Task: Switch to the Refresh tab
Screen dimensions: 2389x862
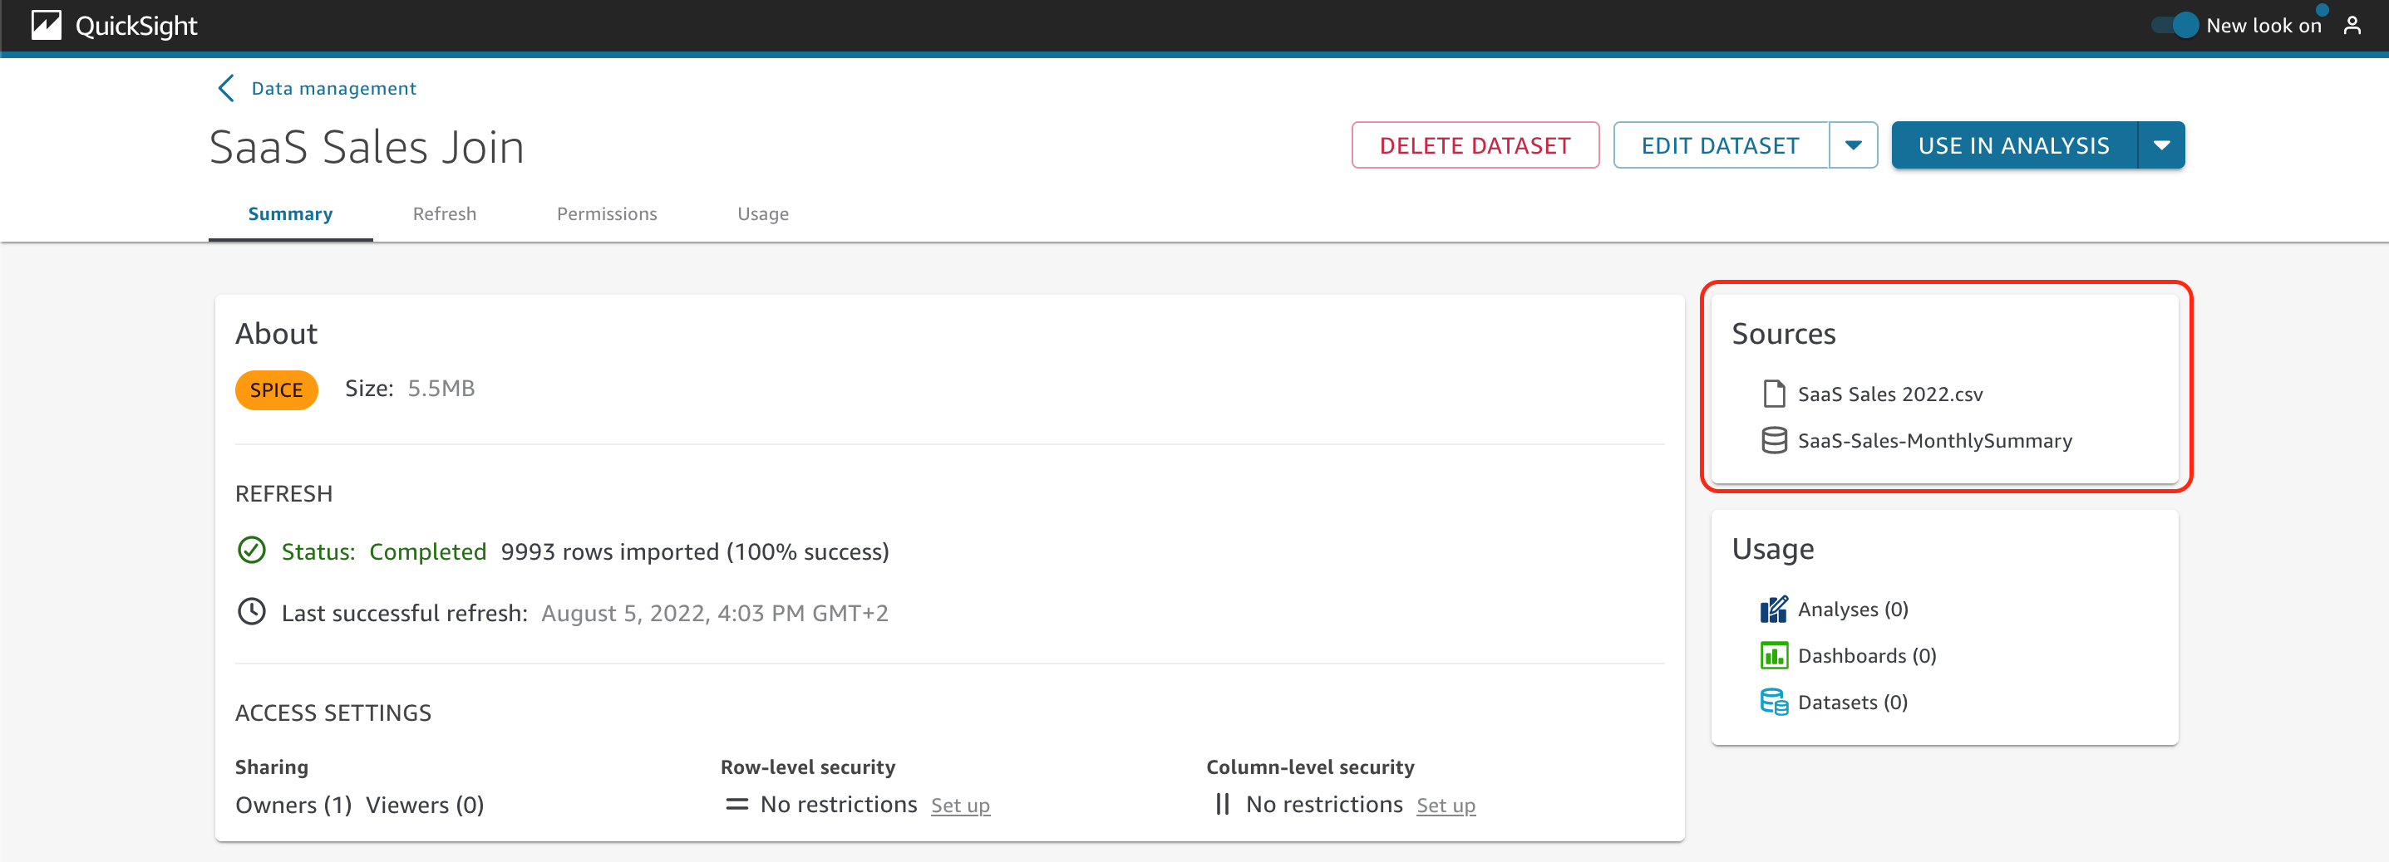Action: (x=444, y=214)
